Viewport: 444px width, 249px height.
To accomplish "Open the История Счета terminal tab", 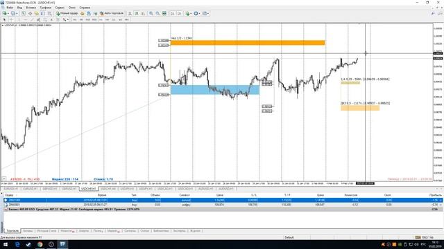I will [x=46, y=231].
